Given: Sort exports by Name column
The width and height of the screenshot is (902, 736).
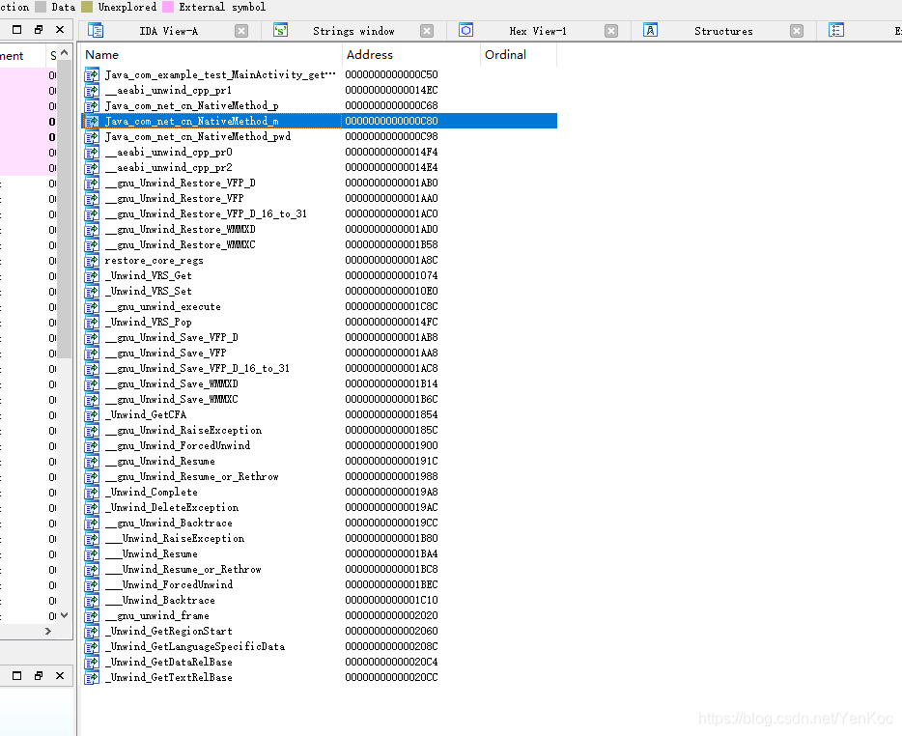Looking at the screenshot, I should pyautogui.click(x=211, y=55).
